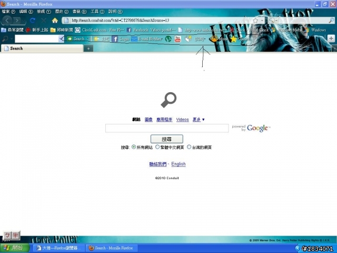The width and height of the screenshot is (337, 253).
Task: Open dropdown arrow beside toolbar magnifier icon
Action: 12,39
